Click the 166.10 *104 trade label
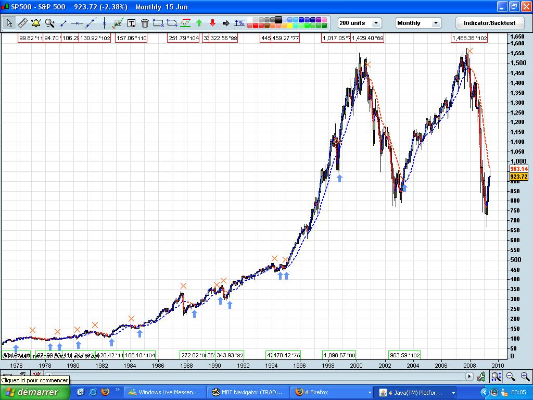533x400 pixels. point(139,355)
